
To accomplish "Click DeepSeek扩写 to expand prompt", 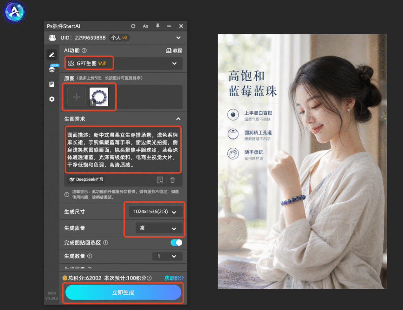I will pyautogui.click(x=86, y=179).
